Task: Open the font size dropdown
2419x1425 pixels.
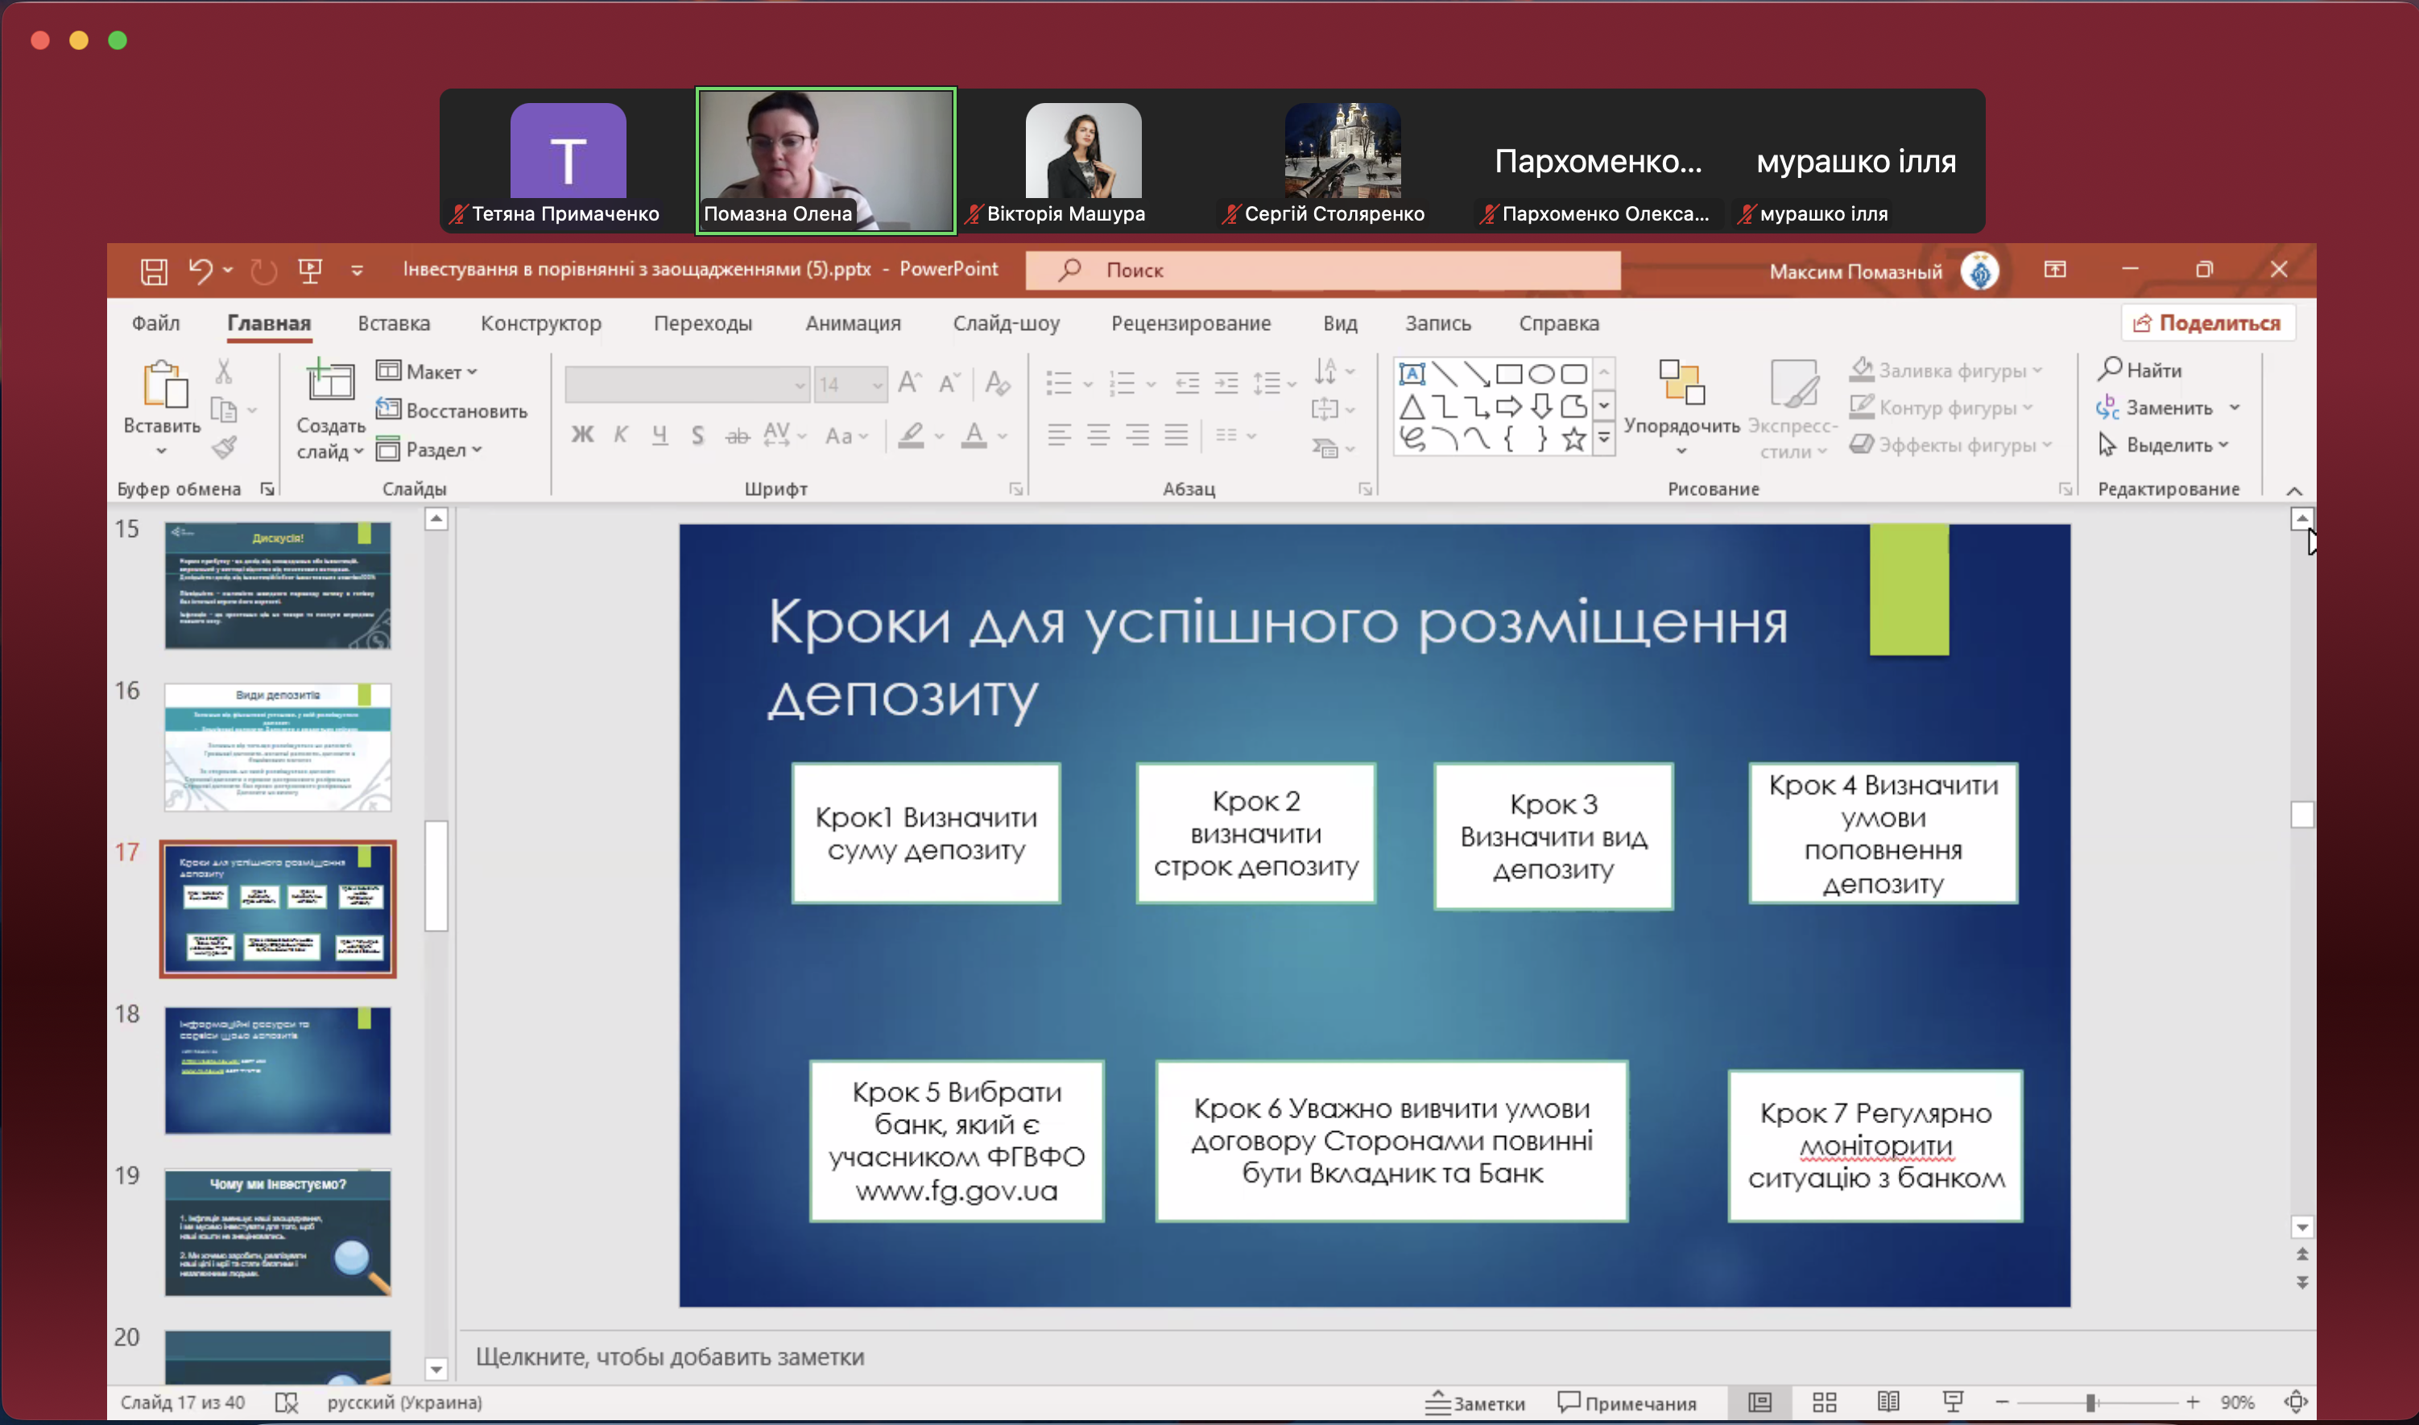Action: pos(877,385)
